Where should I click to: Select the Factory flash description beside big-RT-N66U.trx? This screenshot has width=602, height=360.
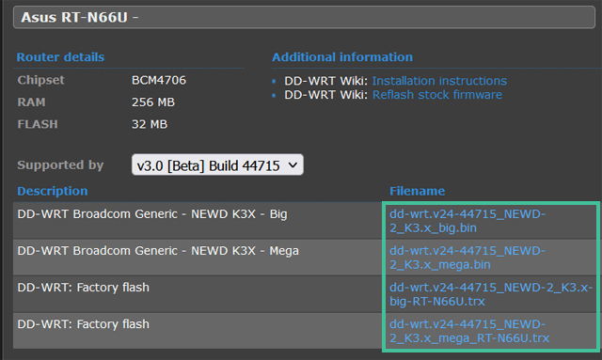pos(83,287)
